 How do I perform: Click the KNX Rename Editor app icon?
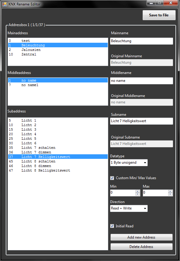click(x=5, y=4)
